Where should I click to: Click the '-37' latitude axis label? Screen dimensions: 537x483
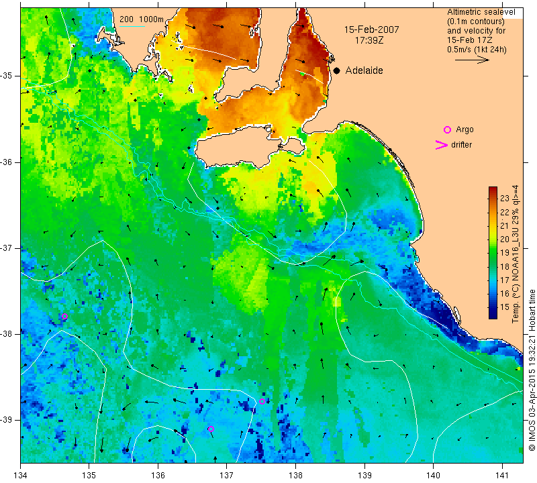pos(7,248)
